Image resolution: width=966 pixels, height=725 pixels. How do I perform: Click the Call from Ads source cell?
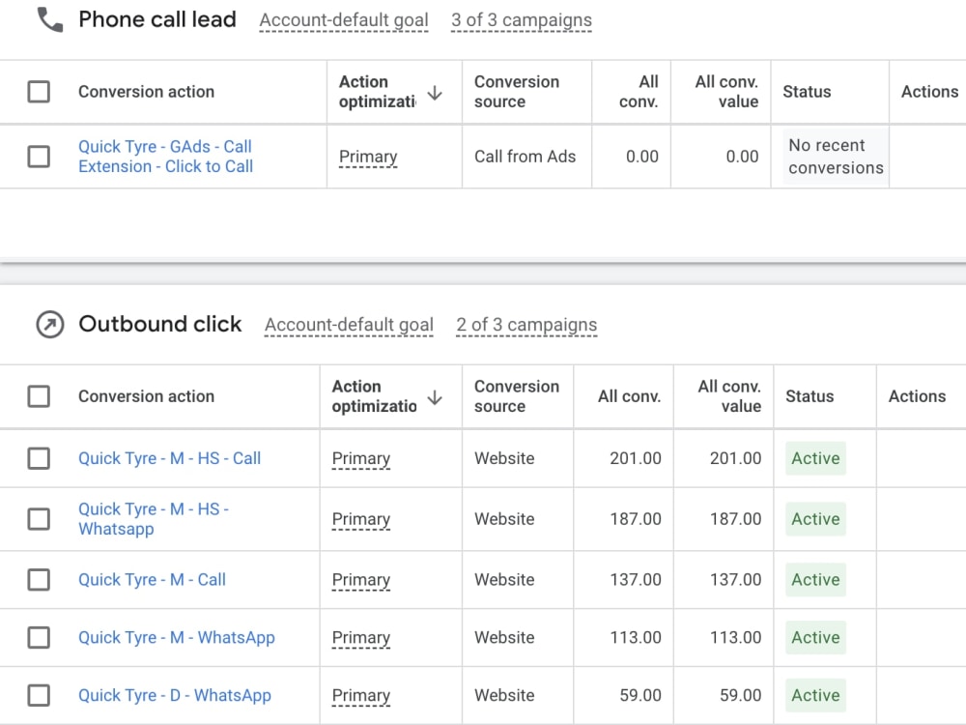tap(525, 157)
